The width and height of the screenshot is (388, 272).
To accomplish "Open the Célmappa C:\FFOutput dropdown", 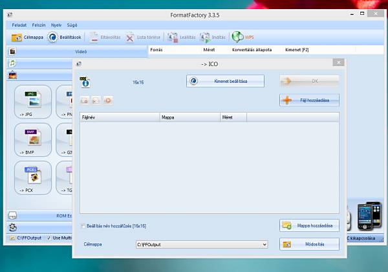I will pos(202,245).
